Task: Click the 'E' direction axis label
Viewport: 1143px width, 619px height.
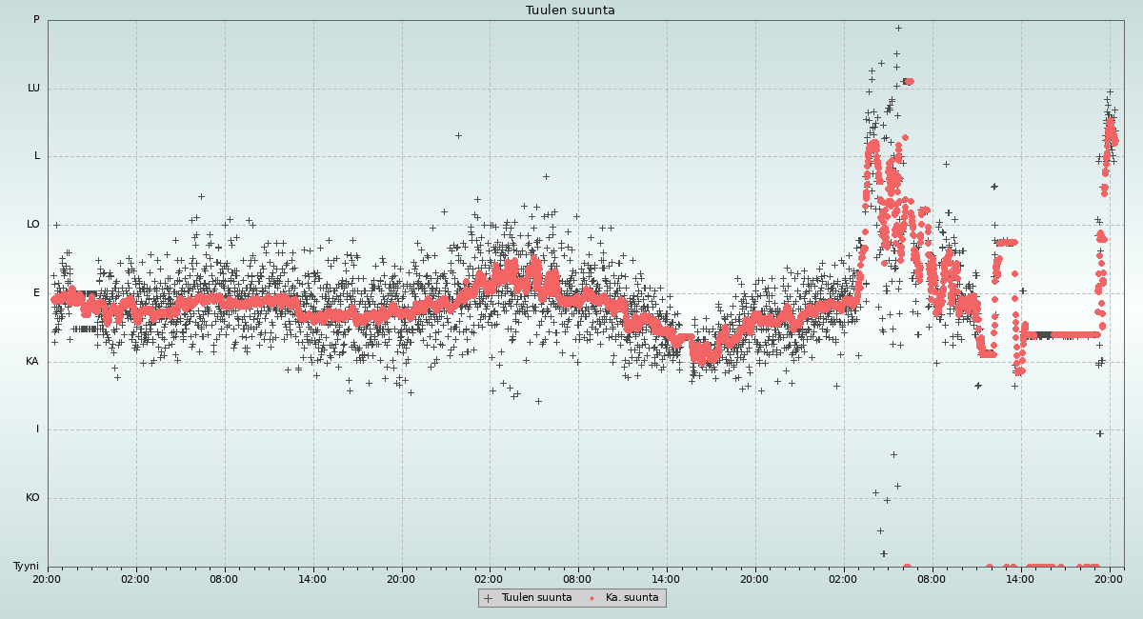Action: [x=37, y=293]
